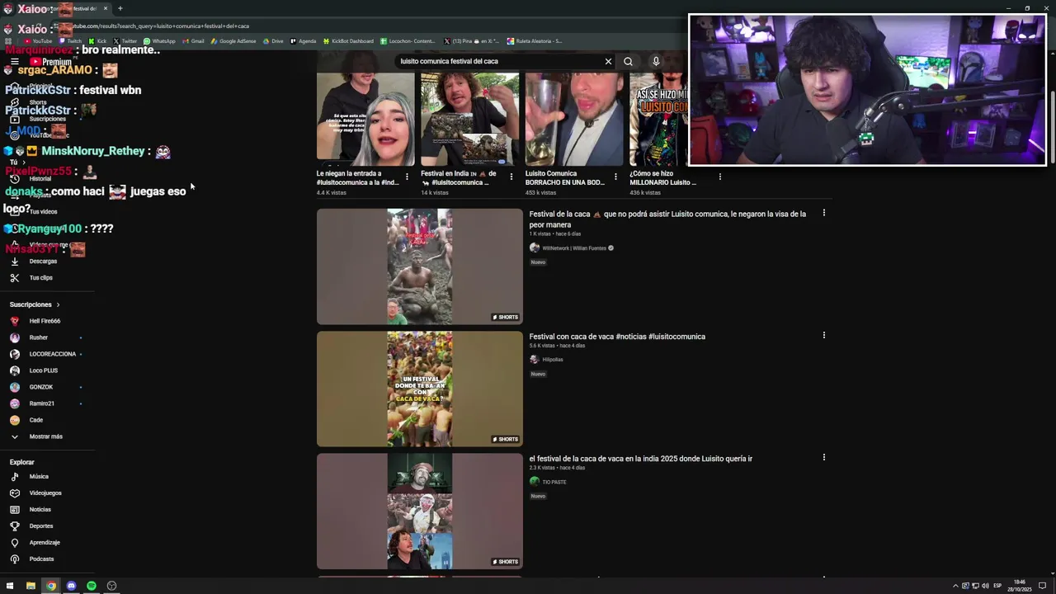1056x594 pixels.
Task: Play 'Festival con caca de vaca' thumbnail
Action: [x=420, y=389]
